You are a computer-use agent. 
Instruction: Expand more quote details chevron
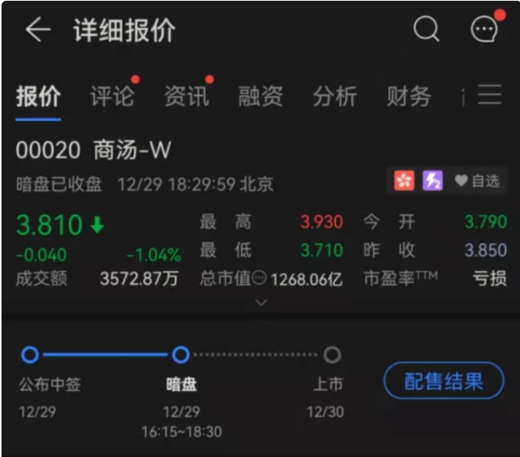[262, 302]
